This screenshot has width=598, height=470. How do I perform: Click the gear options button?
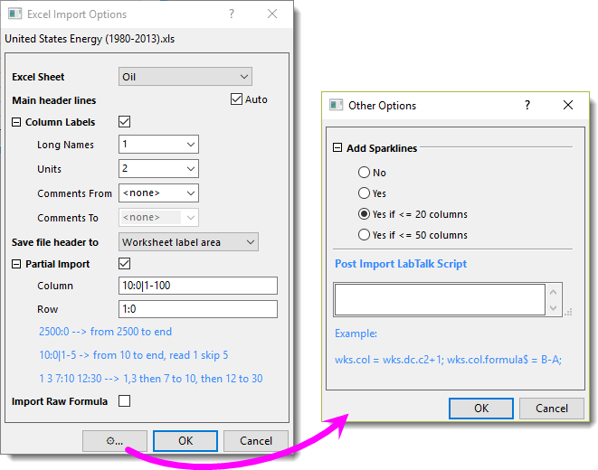pyautogui.click(x=115, y=441)
